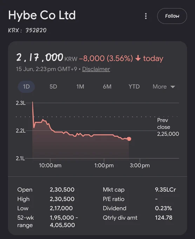Click the 10:00 am axis marker
The width and height of the screenshot is (195, 239).
point(50,166)
